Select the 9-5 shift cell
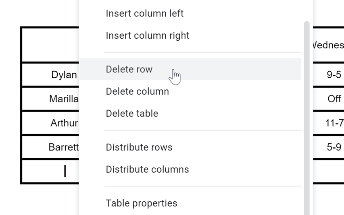Viewport: 344px width, 215px height. tap(333, 75)
